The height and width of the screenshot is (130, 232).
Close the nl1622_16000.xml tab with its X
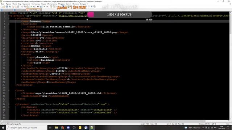(x=40, y=10)
